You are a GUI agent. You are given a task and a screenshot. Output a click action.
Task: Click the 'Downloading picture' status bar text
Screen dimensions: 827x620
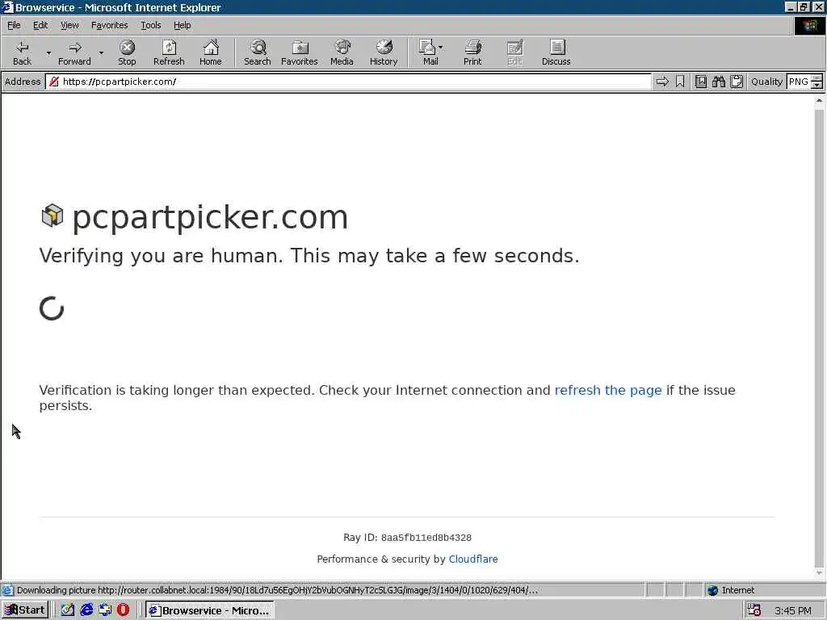coord(277,590)
